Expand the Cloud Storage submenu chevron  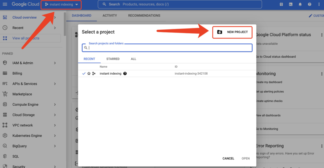coord(55,115)
